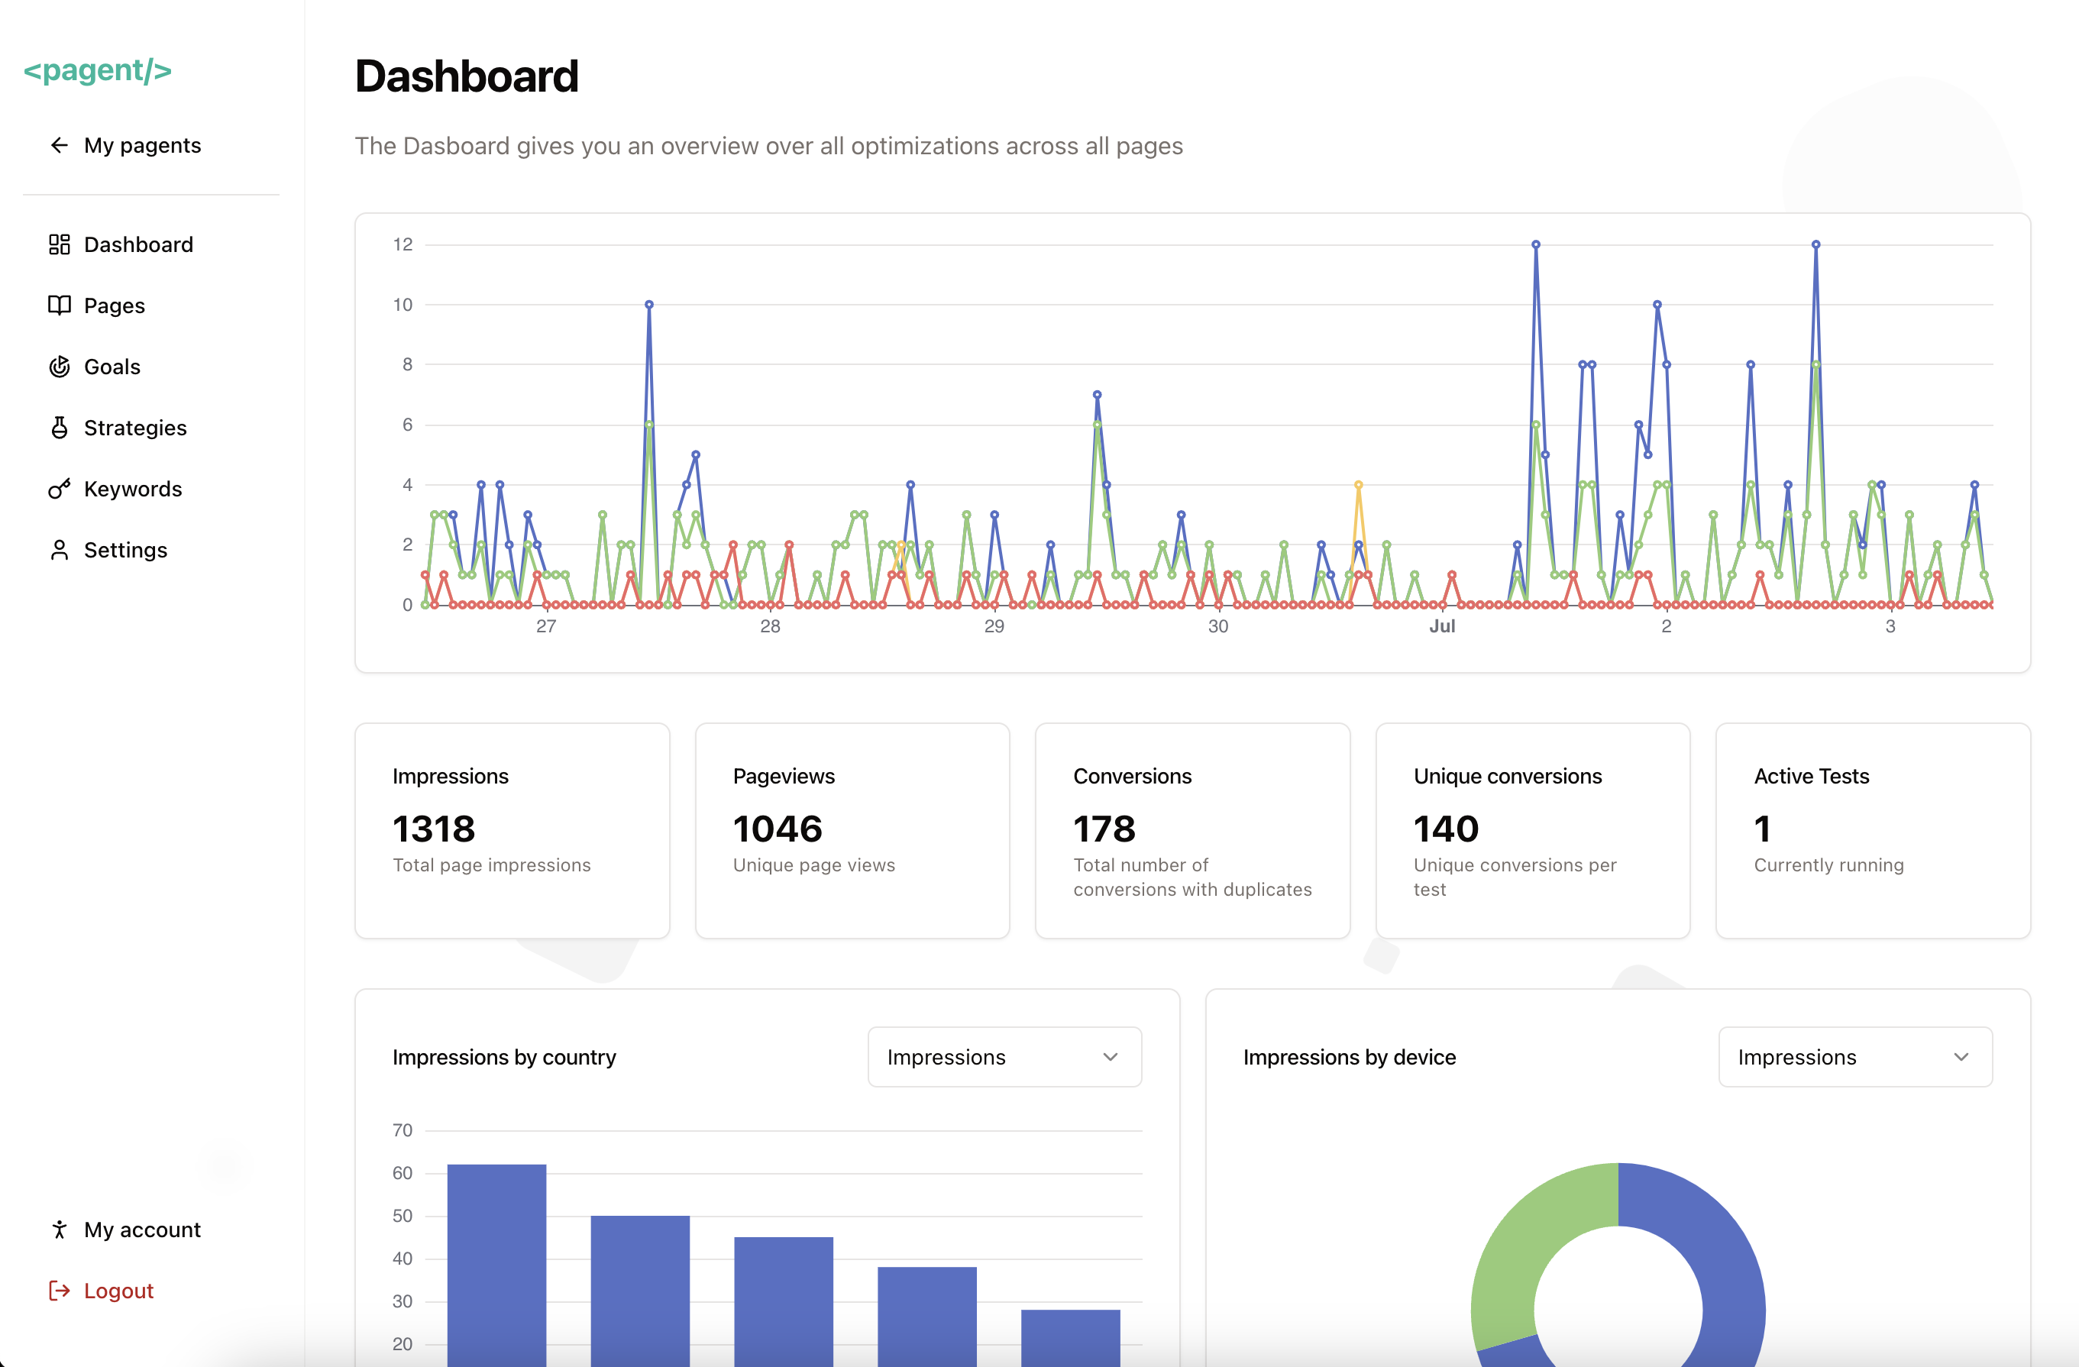This screenshot has width=2079, height=1367.
Task: Open the Goals section
Action: point(150,367)
